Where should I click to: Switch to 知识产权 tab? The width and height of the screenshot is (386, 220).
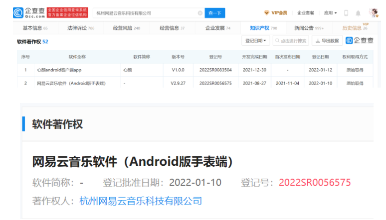pyautogui.click(x=263, y=28)
